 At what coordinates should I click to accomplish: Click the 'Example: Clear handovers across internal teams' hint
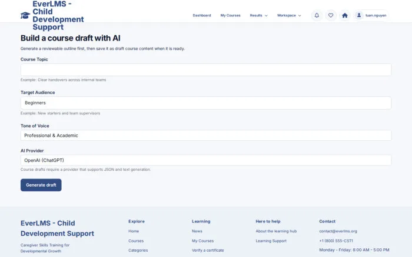pos(64,80)
